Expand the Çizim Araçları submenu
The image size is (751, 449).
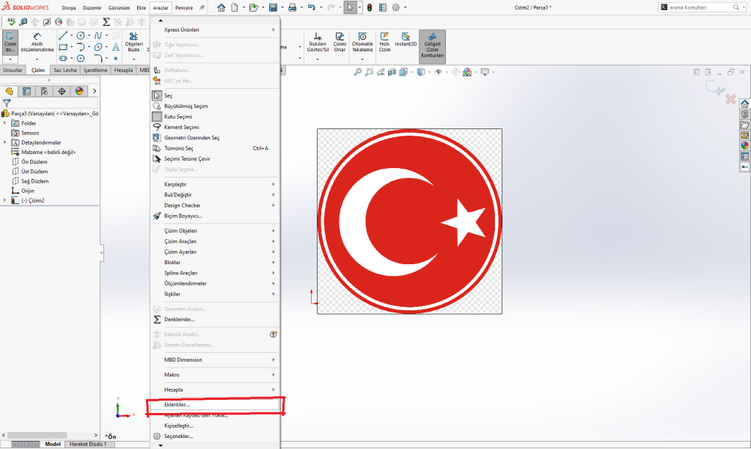click(180, 241)
